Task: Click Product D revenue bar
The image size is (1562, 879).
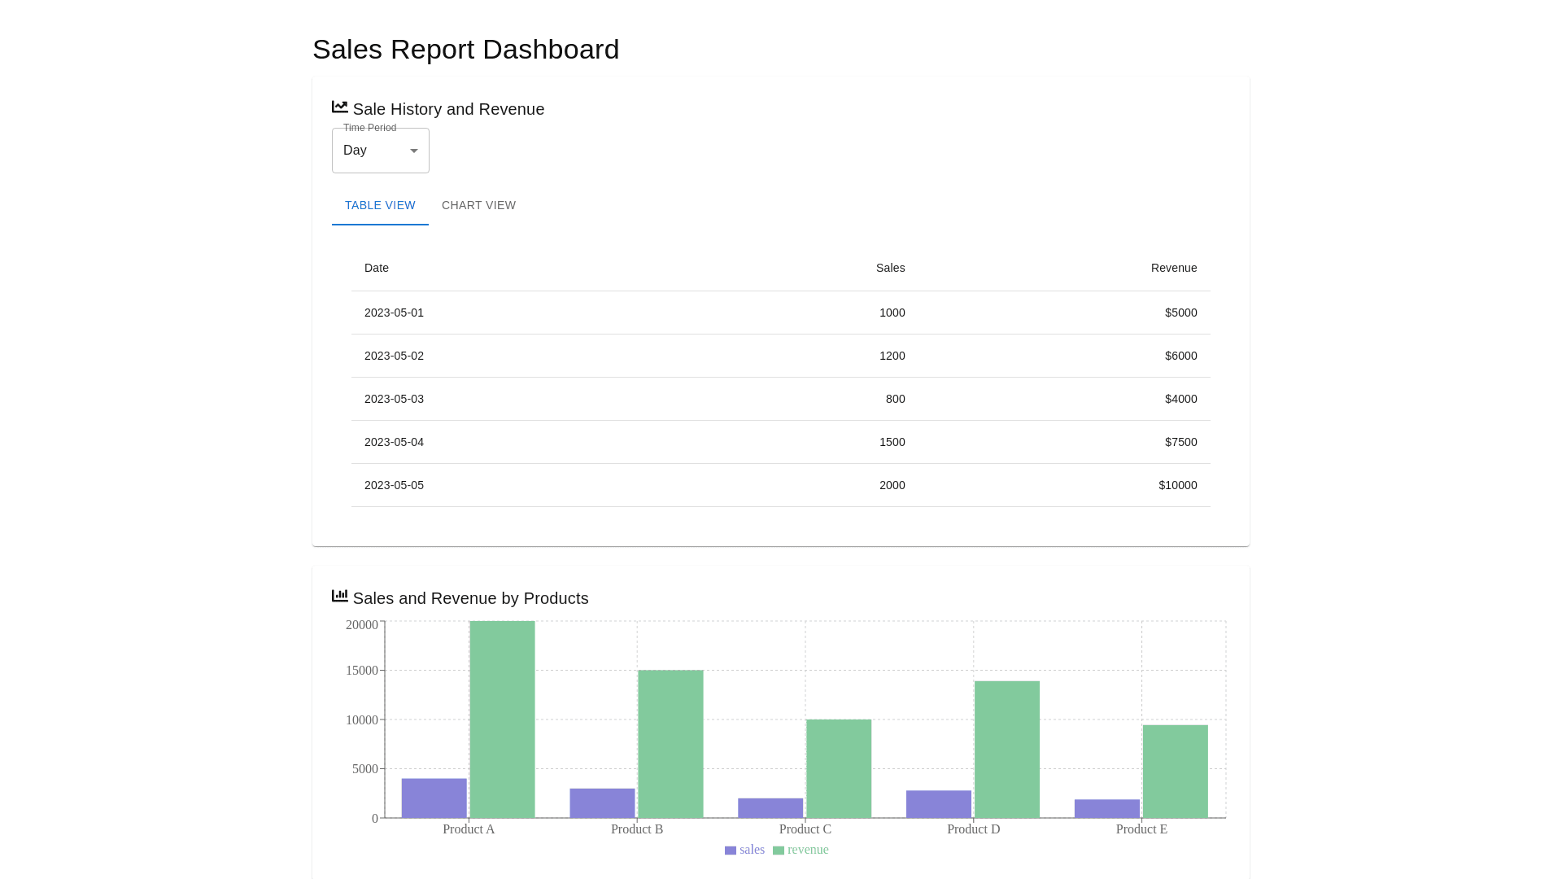Action: pos(1006,750)
